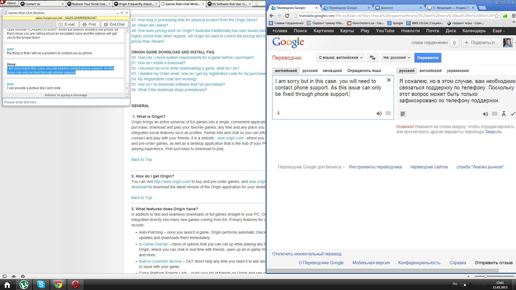Click the End Chat button

(x=114, y=24)
